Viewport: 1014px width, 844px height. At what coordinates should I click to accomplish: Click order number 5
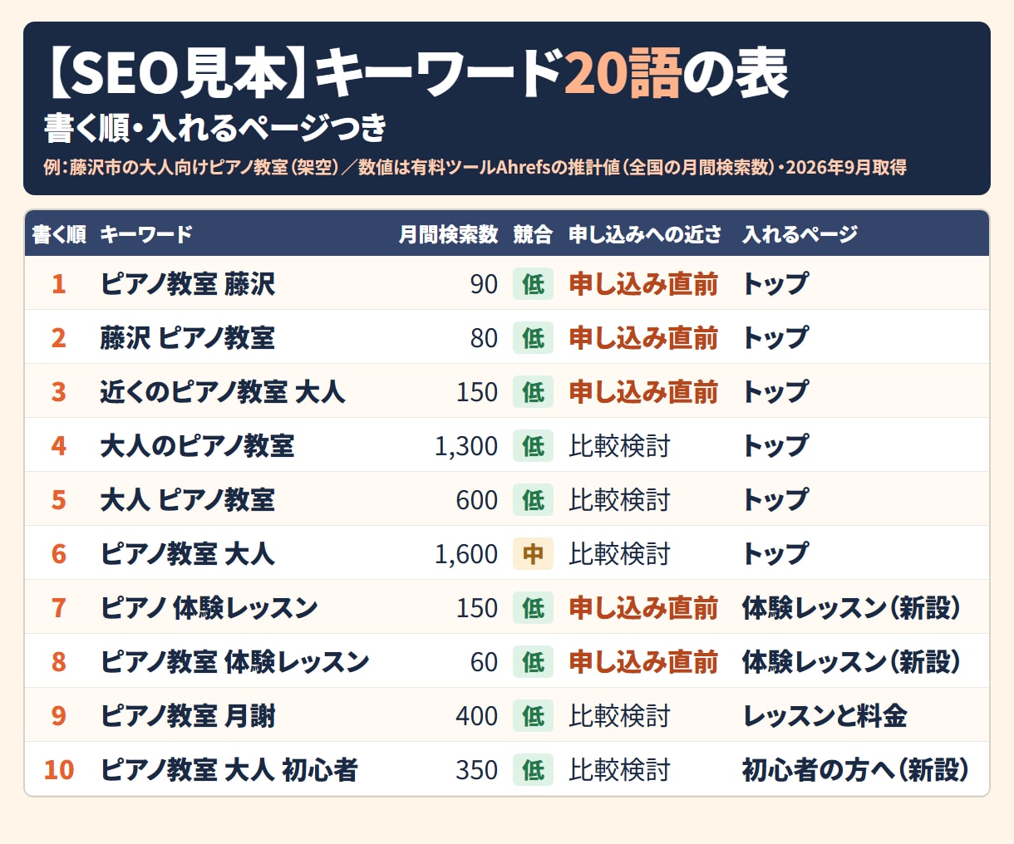coord(58,500)
